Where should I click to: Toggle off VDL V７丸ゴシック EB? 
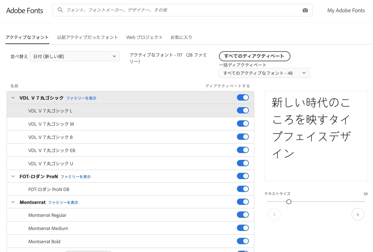pos(243,150)
